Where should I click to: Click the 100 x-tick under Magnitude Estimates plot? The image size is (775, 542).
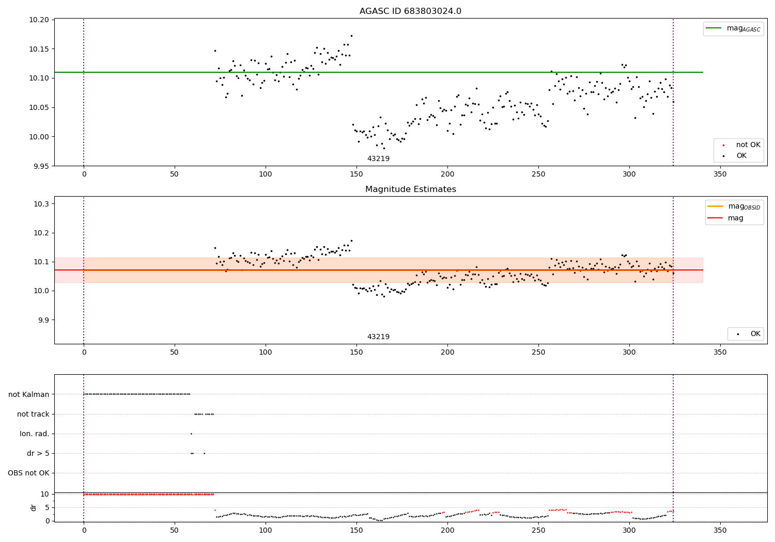pos(266,353)
